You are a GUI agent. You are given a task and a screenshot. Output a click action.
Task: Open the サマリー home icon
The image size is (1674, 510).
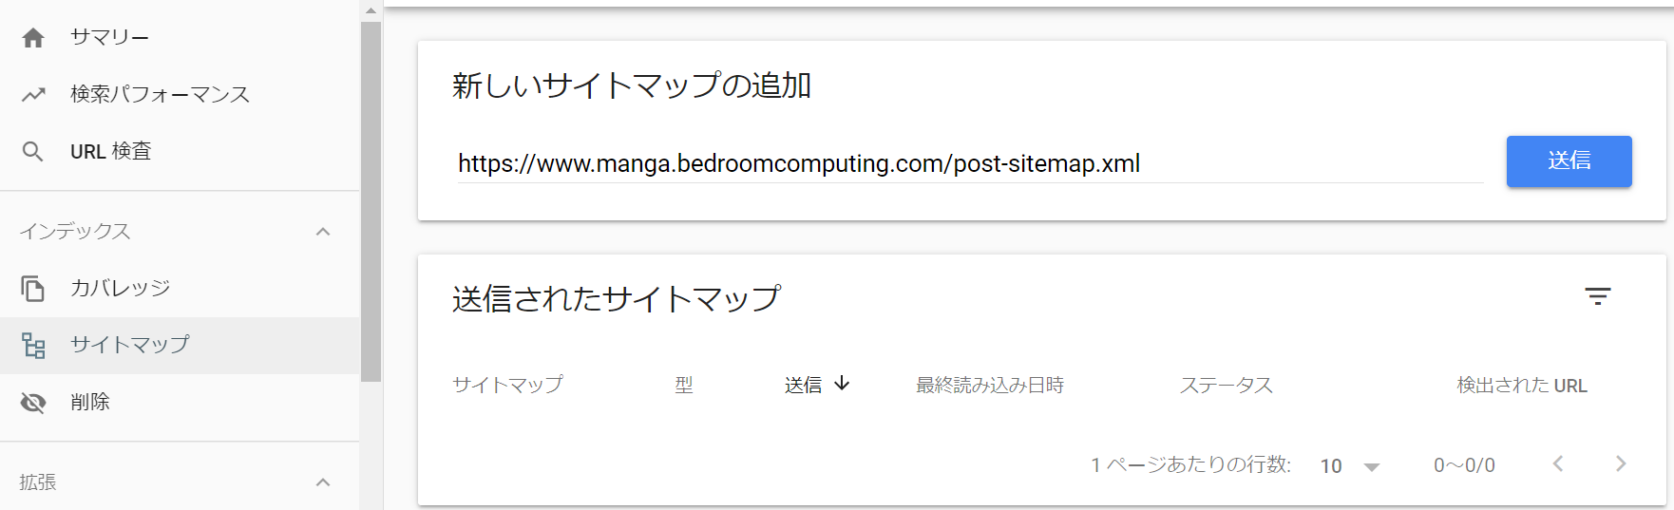click(x=33, y=38)
